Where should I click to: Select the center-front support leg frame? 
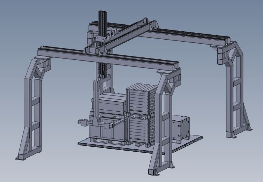tap(163, 122)
